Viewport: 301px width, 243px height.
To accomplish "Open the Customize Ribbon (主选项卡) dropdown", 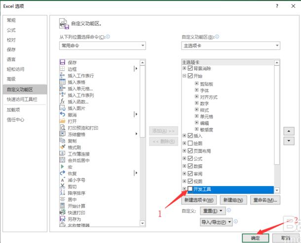I will click(230, 46).
